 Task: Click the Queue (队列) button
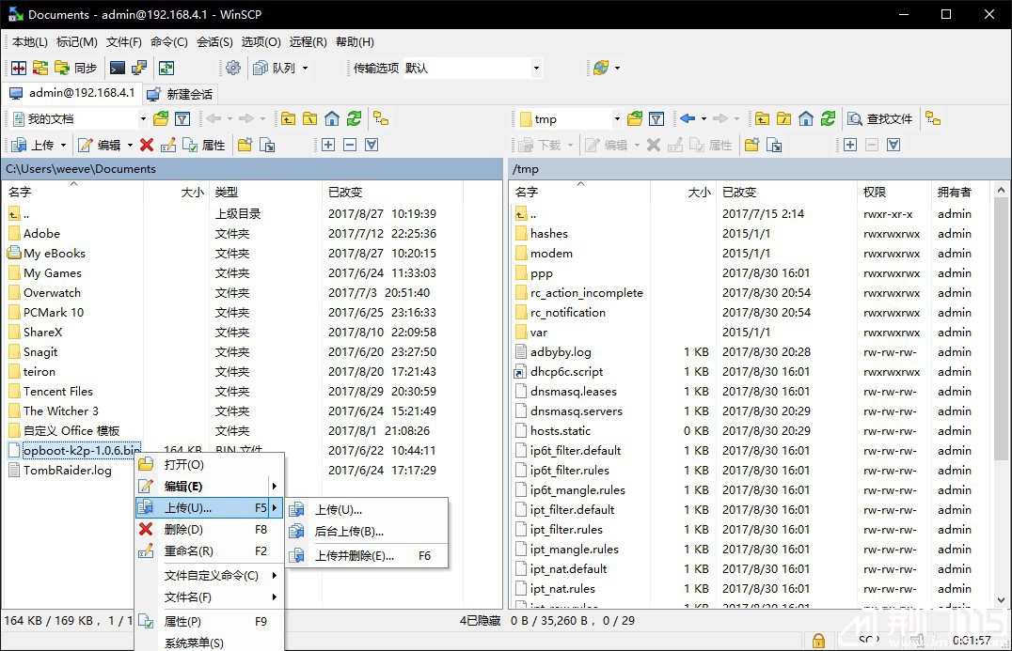275,68
